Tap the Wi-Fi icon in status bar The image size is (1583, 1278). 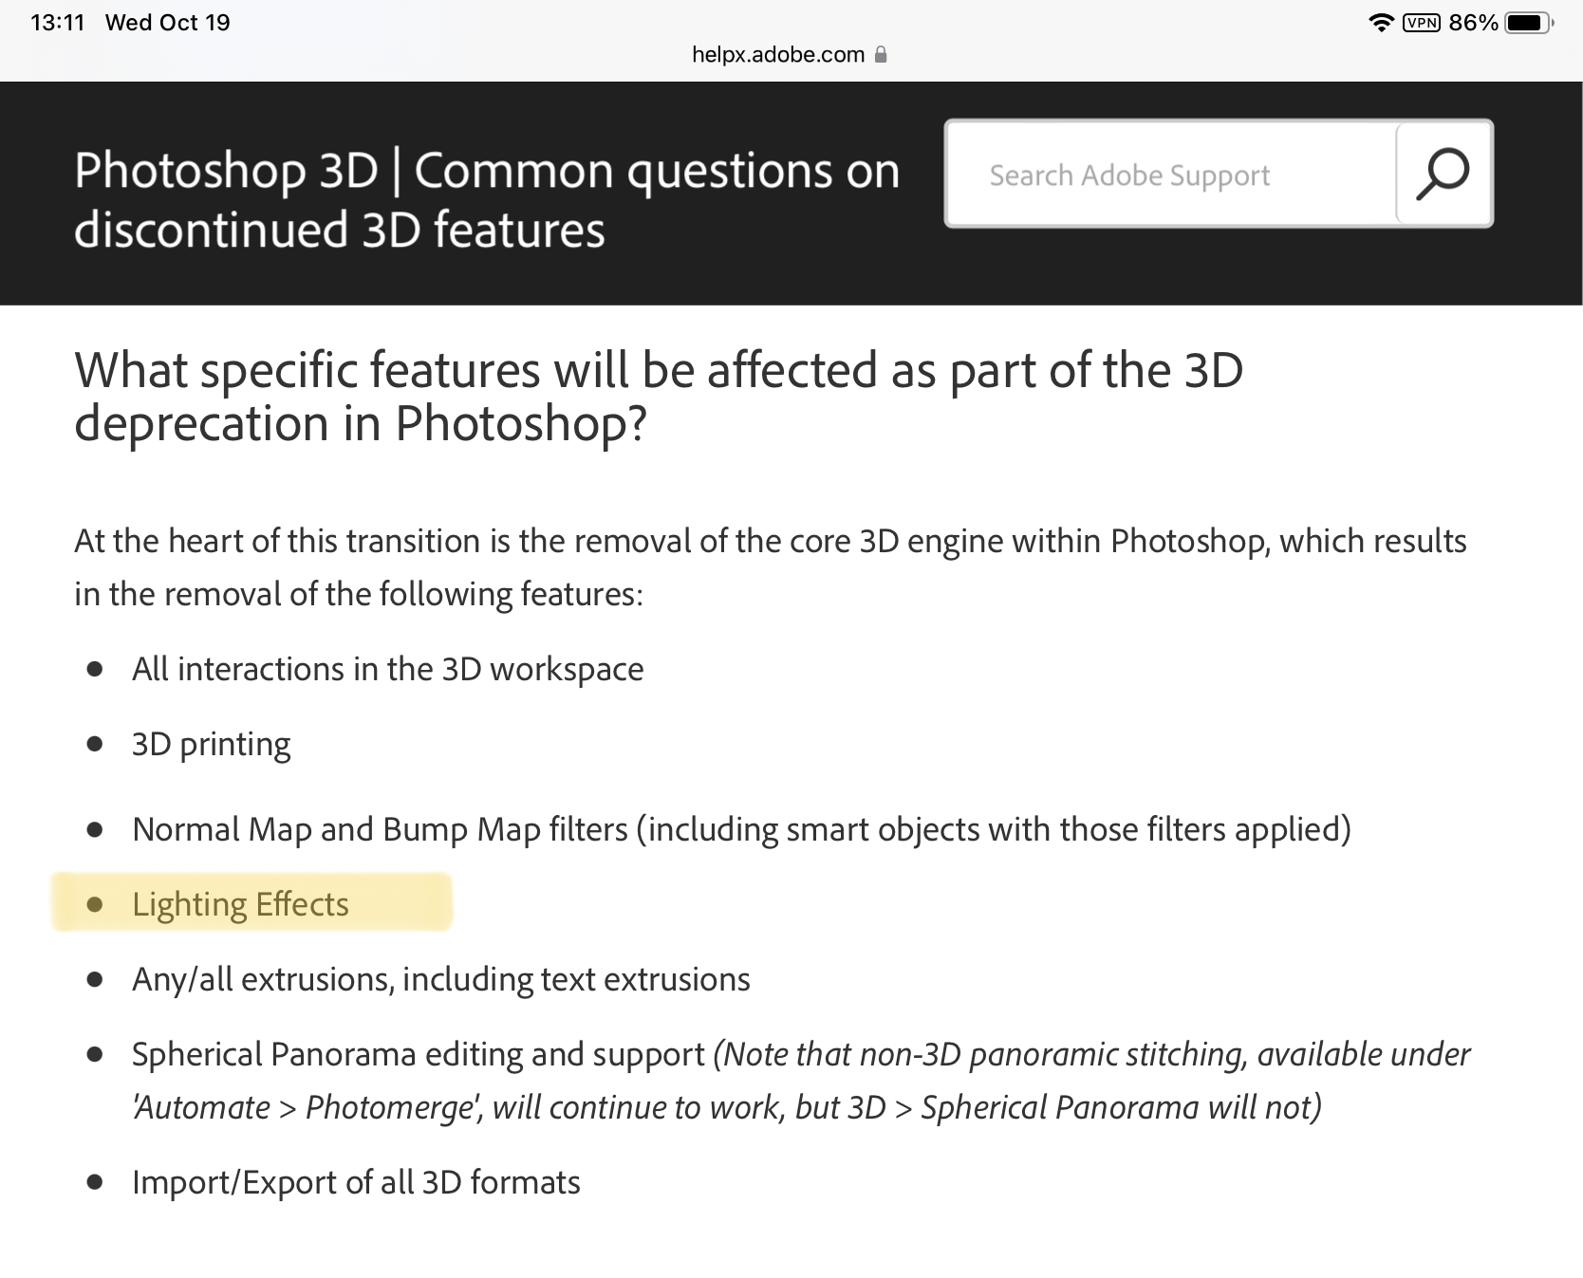pos(1381,21)
